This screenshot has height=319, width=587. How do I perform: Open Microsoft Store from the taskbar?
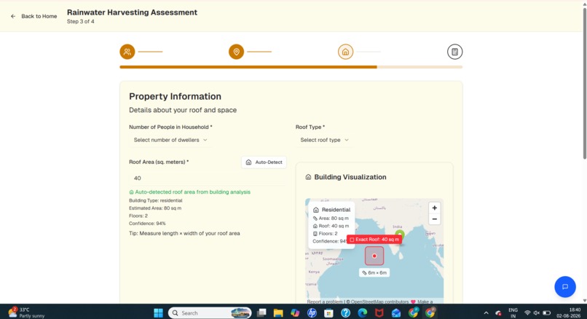(328, 313)
